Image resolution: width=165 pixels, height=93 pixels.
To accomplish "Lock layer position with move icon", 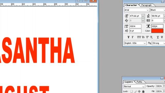I will point(139,91).
